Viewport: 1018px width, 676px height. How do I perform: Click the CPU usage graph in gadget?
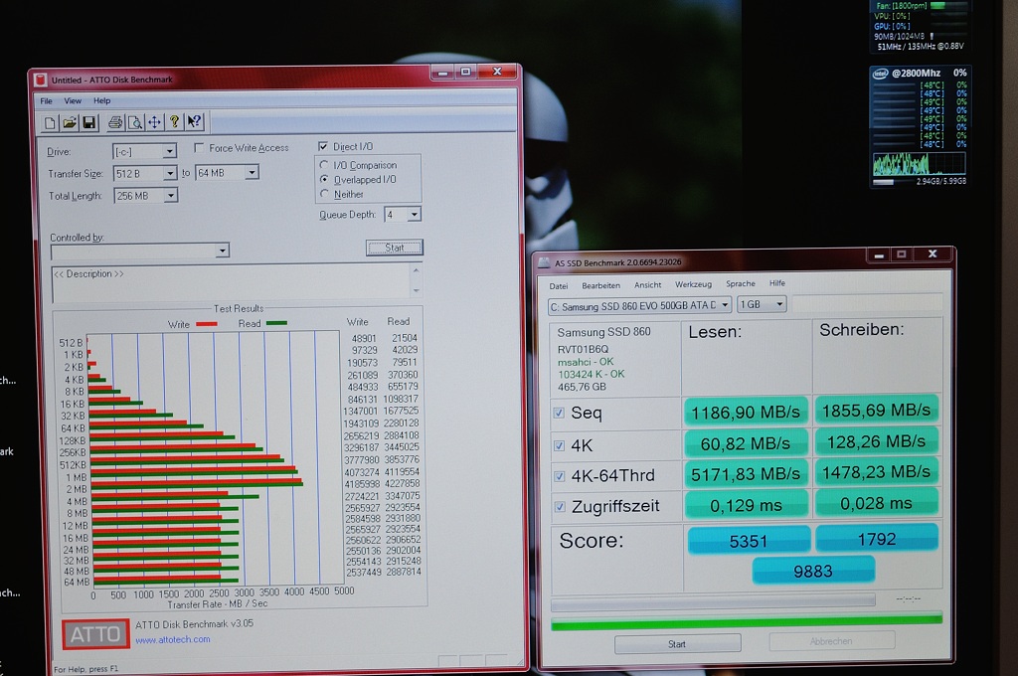point(919,164)
